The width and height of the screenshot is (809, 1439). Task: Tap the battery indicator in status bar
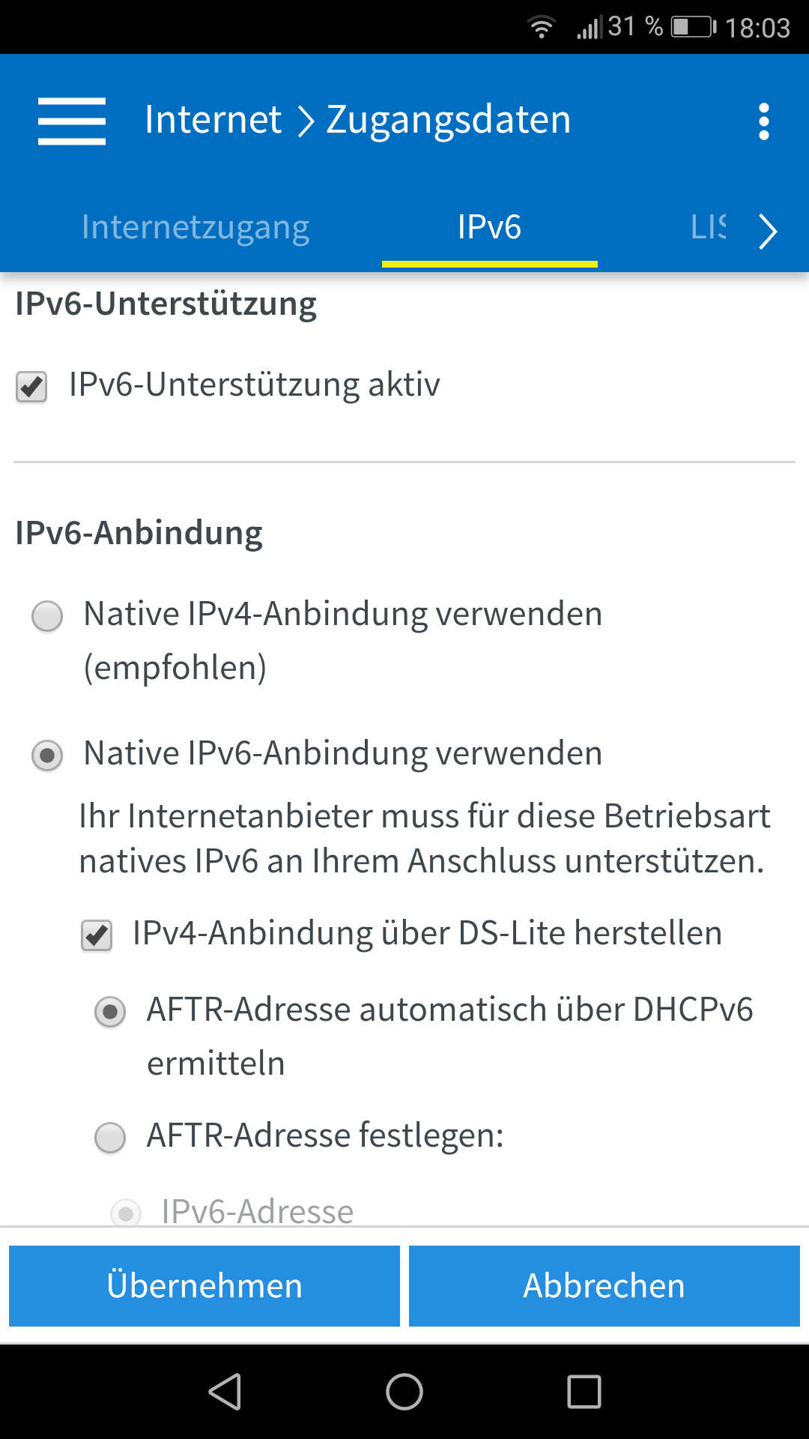687,24
